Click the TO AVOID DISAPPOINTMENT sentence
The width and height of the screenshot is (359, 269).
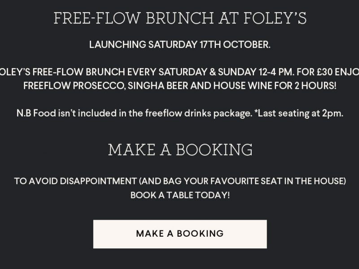coord(180,181)
